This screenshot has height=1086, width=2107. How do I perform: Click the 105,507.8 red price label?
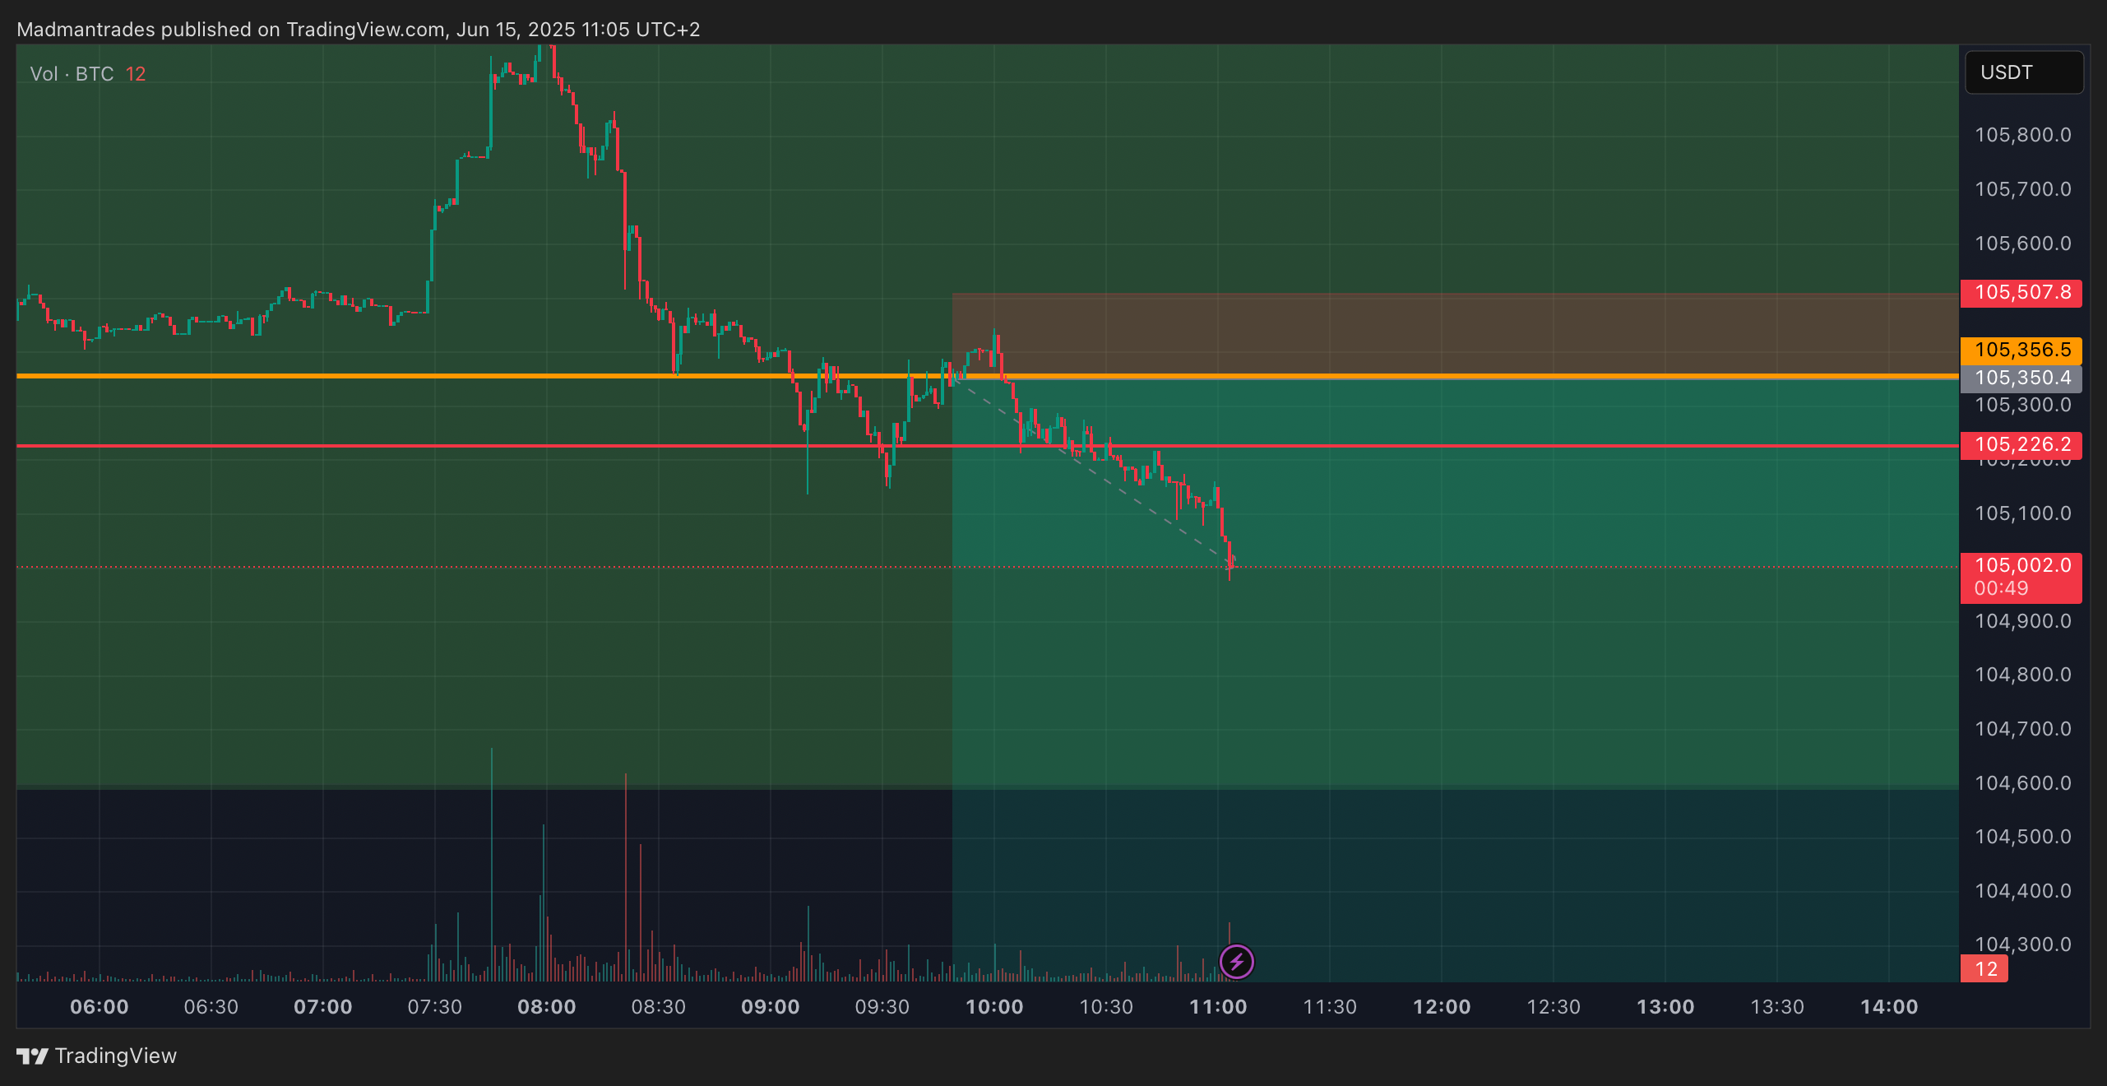[x=2021, y=293]
